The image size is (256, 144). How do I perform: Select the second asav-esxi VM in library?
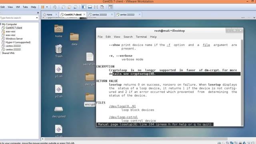(x=10, y=35)
